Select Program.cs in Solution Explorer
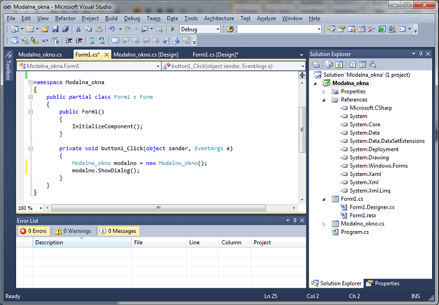 355,232
